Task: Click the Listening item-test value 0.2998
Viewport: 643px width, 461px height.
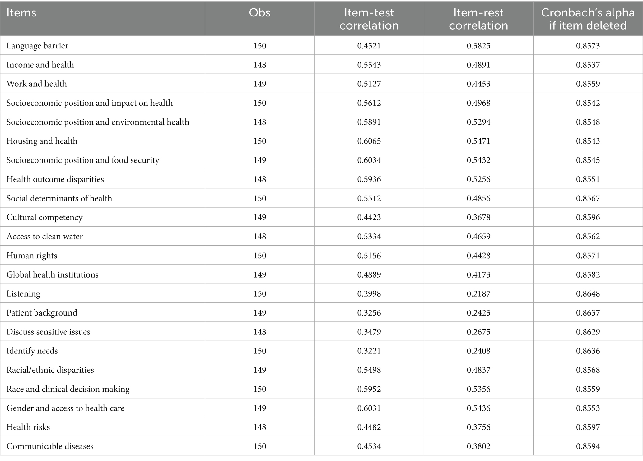Action: pyautogui.click(x=369, y=294)
